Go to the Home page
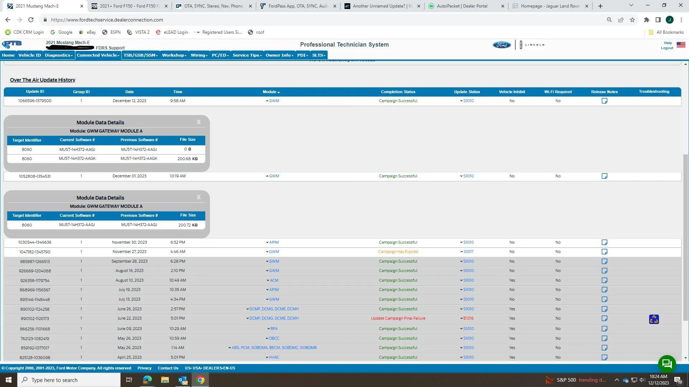689x387 pixels. coord(8,55)
